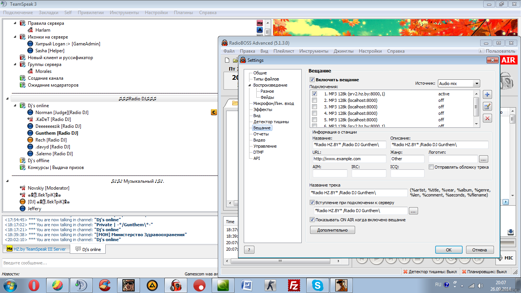Open TeamSpeak Привилегии menu
Screen dimensions: 521x293
(x=91, y=13)
